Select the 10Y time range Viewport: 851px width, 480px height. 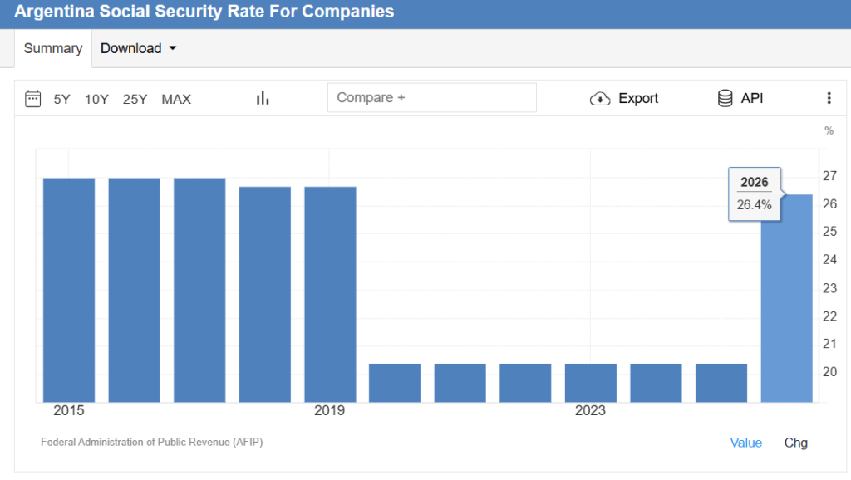tap(96, 99)
